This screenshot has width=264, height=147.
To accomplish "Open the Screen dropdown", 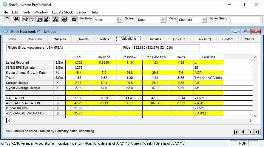I will 163,20.
